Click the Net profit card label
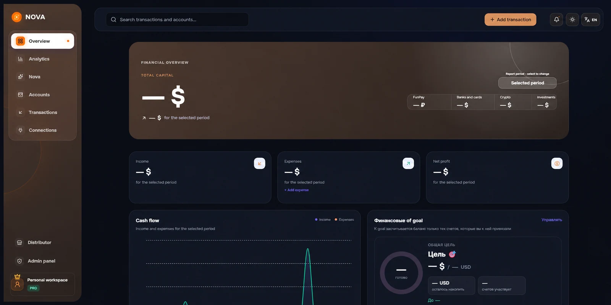The image size is (611, 305). click(x=441, y=161)
